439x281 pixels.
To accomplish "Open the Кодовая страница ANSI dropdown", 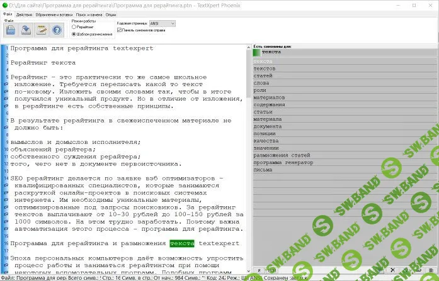I will pos(162,23).
